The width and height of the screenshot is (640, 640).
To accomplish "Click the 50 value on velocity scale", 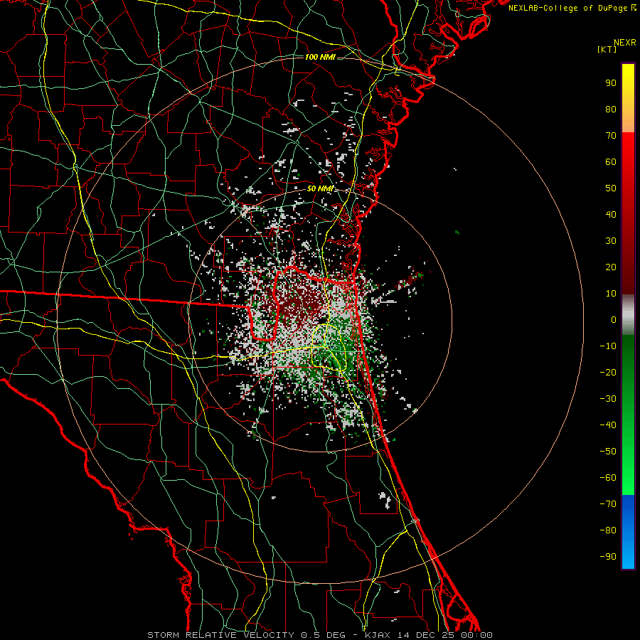I will [611, 188].
